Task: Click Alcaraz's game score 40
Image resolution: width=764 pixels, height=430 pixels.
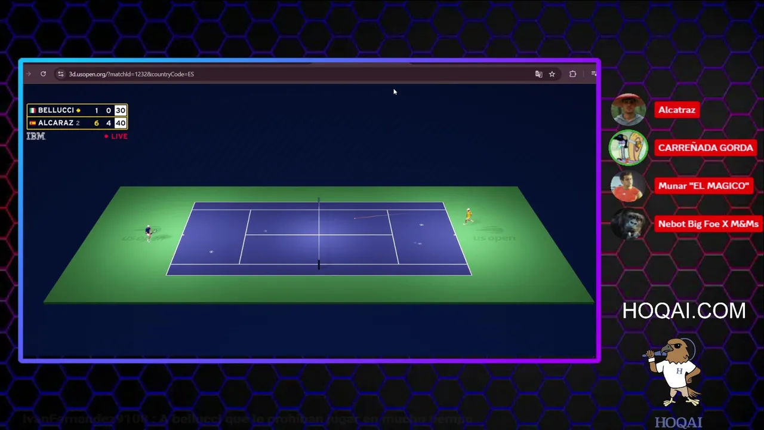Action: (x=121, y=123)
